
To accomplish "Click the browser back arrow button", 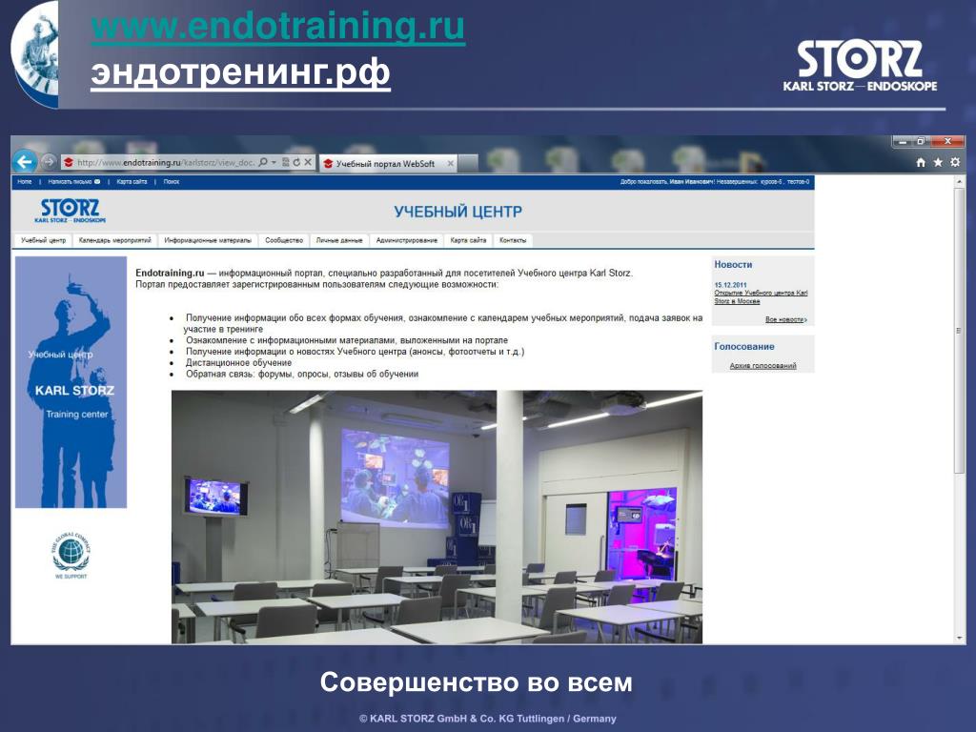I will point(25,162).
